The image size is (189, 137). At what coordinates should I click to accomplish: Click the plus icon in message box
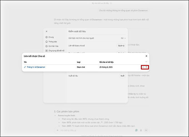[58, 130]
